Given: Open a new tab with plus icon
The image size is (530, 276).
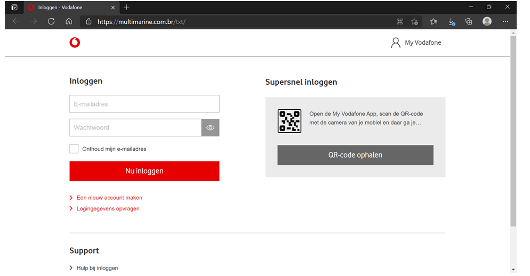Looking at the screenshot, I should pos(126,7).
